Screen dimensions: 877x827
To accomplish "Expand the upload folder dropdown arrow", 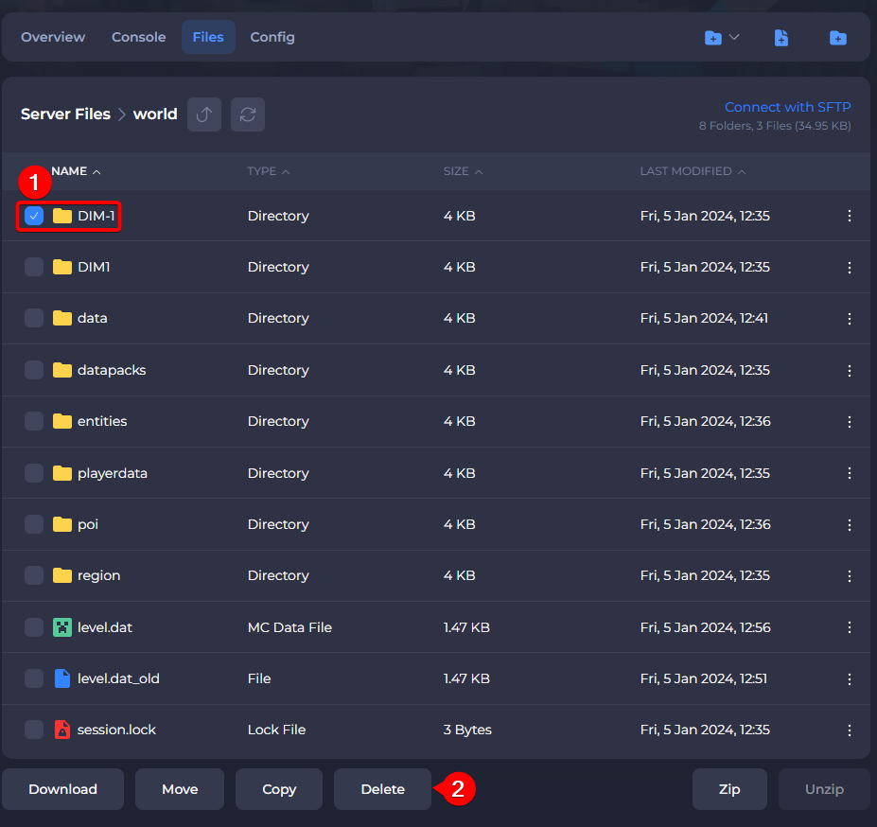I will 734,38.
